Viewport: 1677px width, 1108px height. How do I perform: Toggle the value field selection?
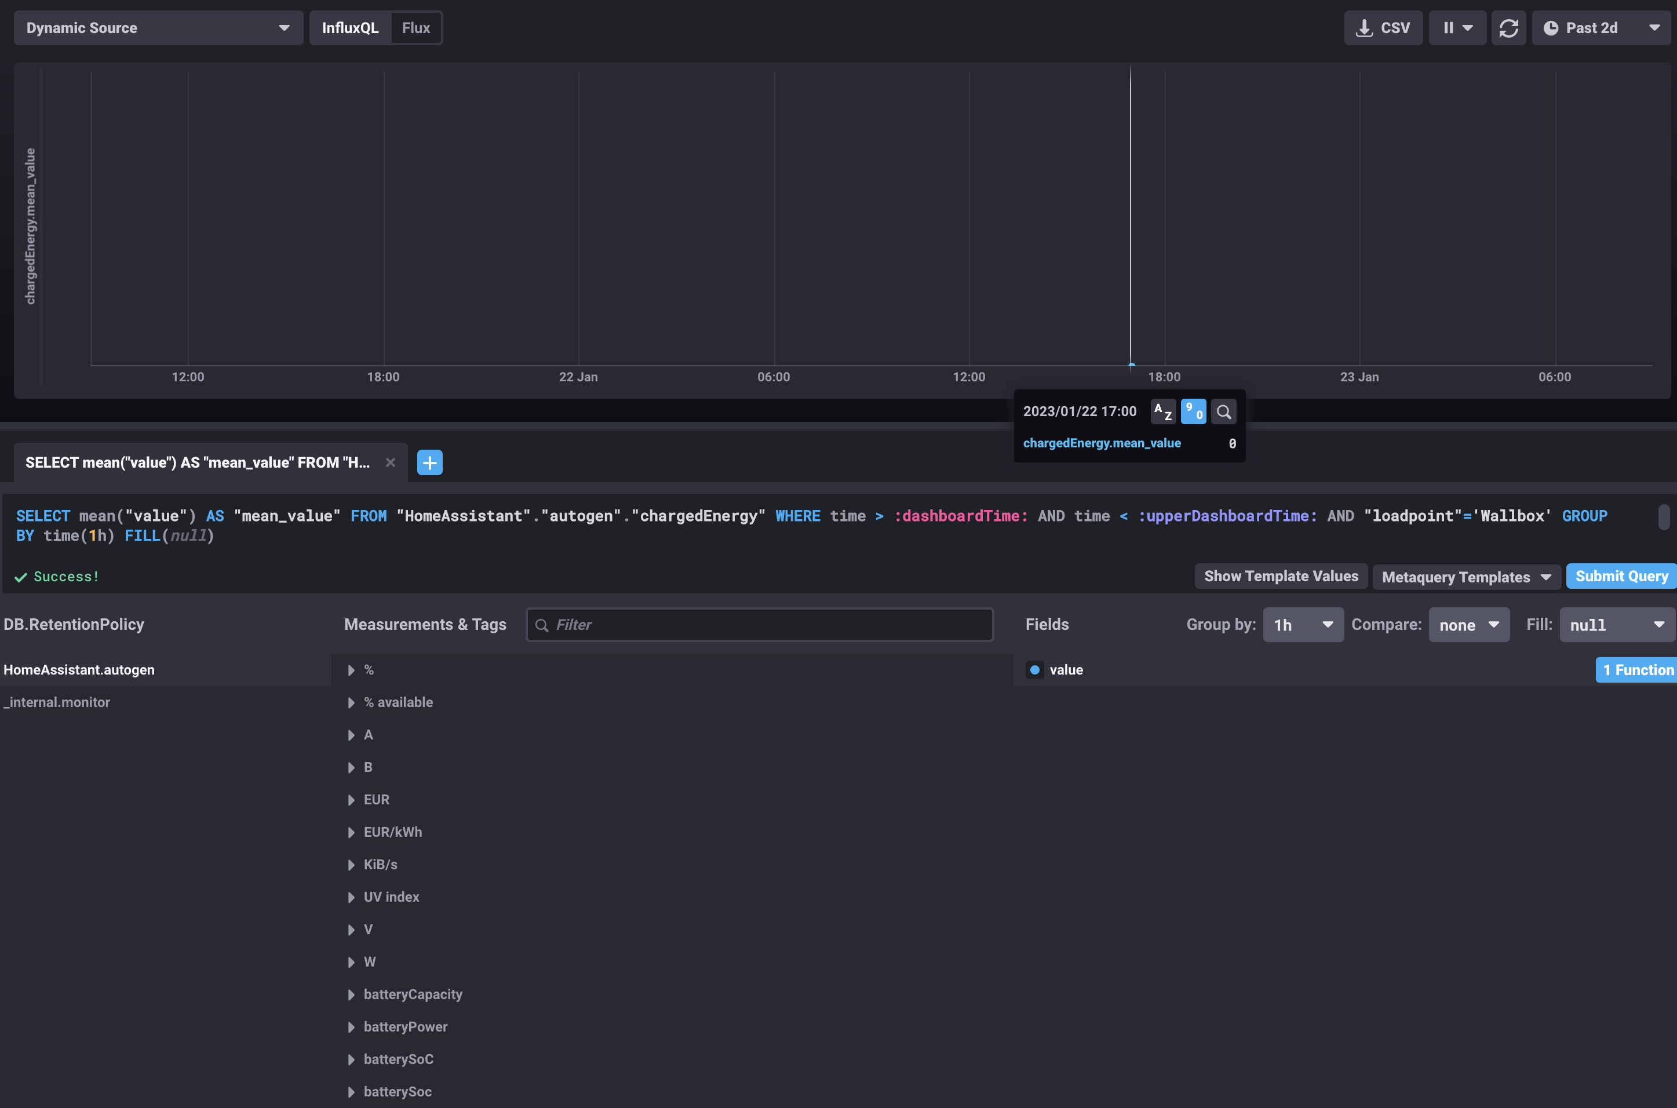1066,669
